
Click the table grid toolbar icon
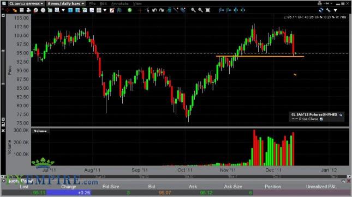(21, 10)
